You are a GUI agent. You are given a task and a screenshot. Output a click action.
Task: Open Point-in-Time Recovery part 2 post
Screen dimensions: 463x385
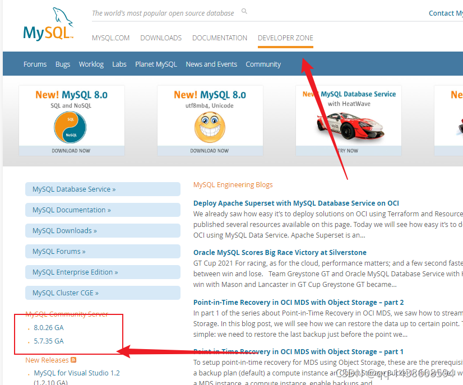tap(299, 302)
